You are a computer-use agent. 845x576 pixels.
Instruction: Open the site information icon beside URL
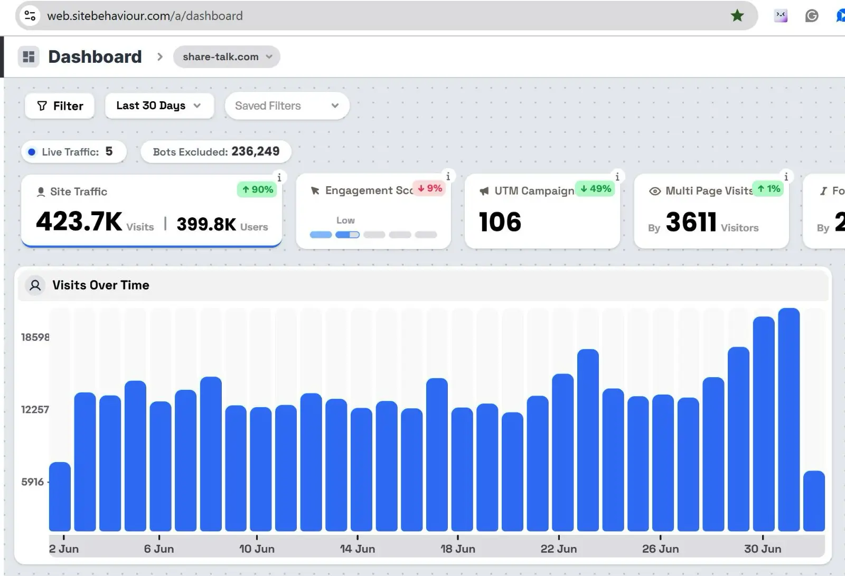[x=30, y=16]
